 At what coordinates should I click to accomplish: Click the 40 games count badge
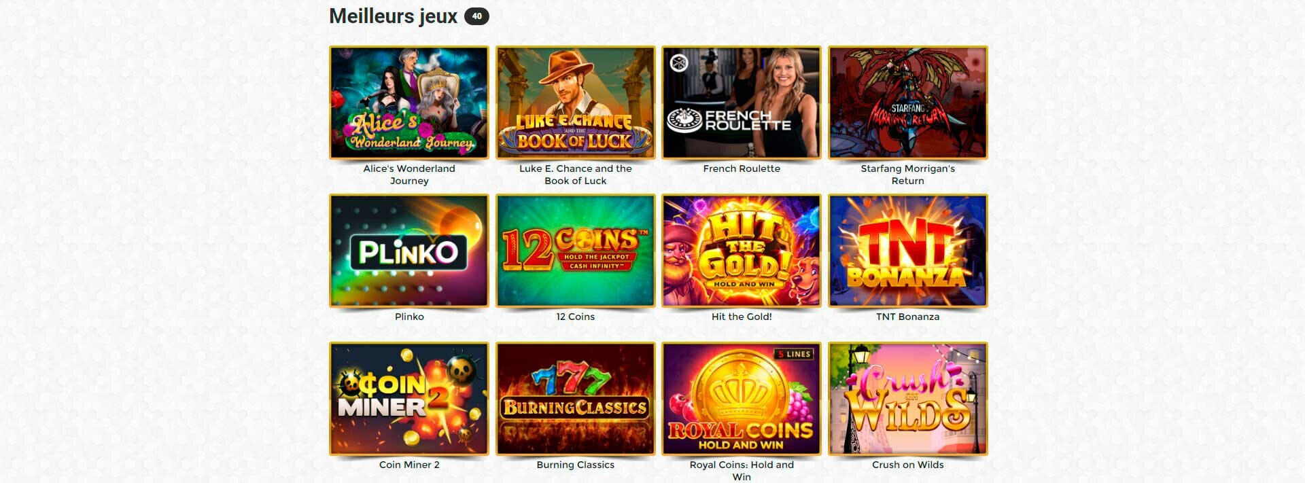click(476, 16)
